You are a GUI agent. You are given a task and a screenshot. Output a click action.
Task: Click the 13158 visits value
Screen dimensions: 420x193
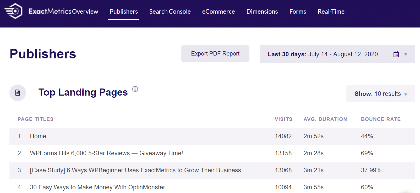[283, 153]
